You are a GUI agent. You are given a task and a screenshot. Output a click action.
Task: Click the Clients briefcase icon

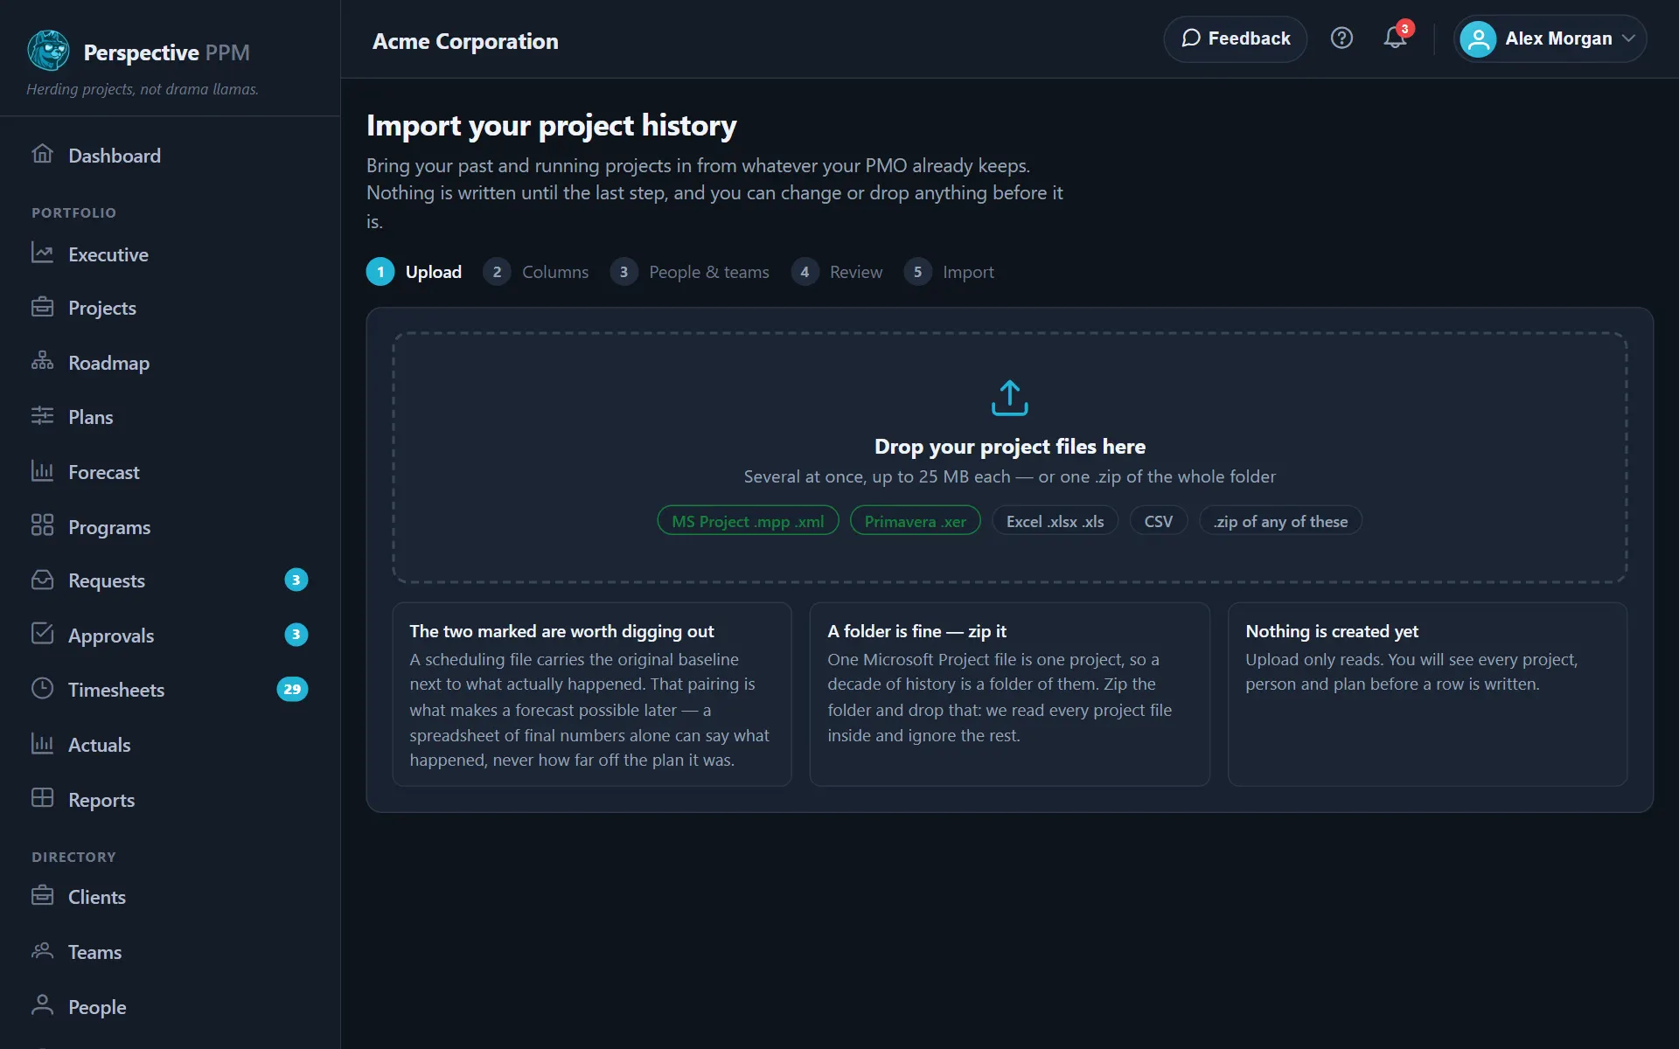click(x=42, y=895)
